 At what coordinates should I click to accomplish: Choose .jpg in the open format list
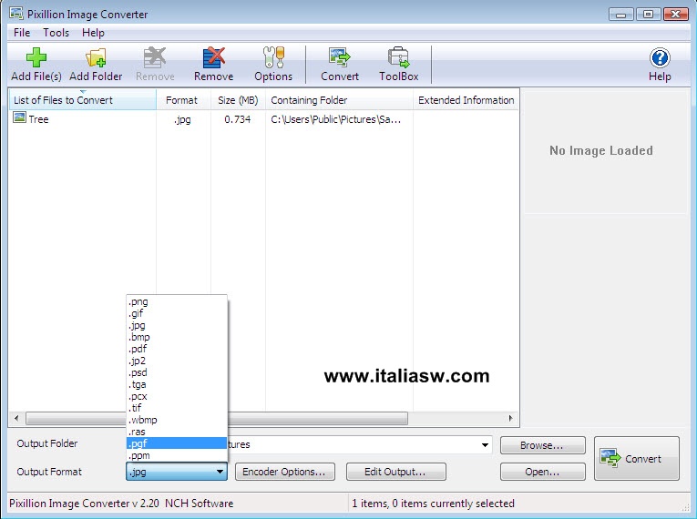pos(177,325)
